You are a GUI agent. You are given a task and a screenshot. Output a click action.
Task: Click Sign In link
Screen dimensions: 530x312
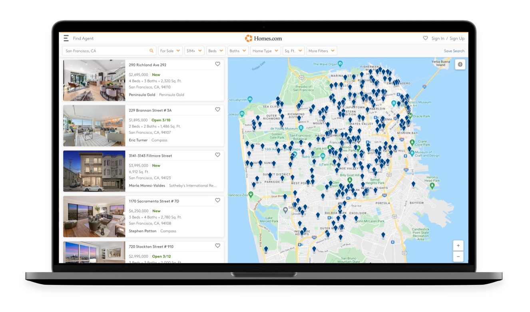coord(438,38)
